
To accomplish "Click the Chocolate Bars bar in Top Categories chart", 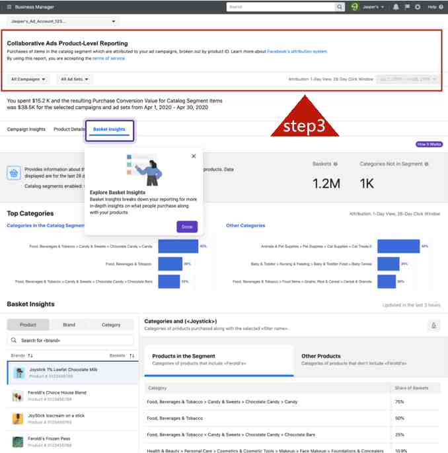I will click(169, 281).
